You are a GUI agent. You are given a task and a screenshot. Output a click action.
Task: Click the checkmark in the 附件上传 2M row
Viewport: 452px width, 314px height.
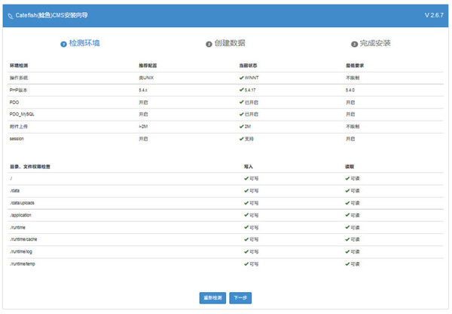coord(241,126)
